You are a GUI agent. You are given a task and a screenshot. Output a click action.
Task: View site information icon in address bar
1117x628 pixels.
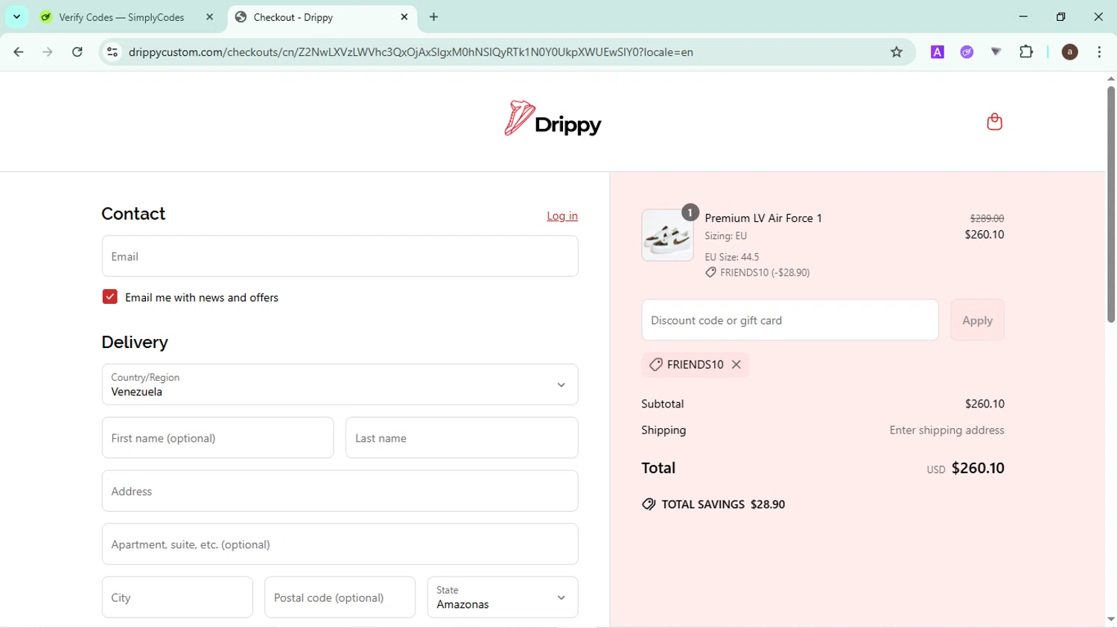pos(112,52)
